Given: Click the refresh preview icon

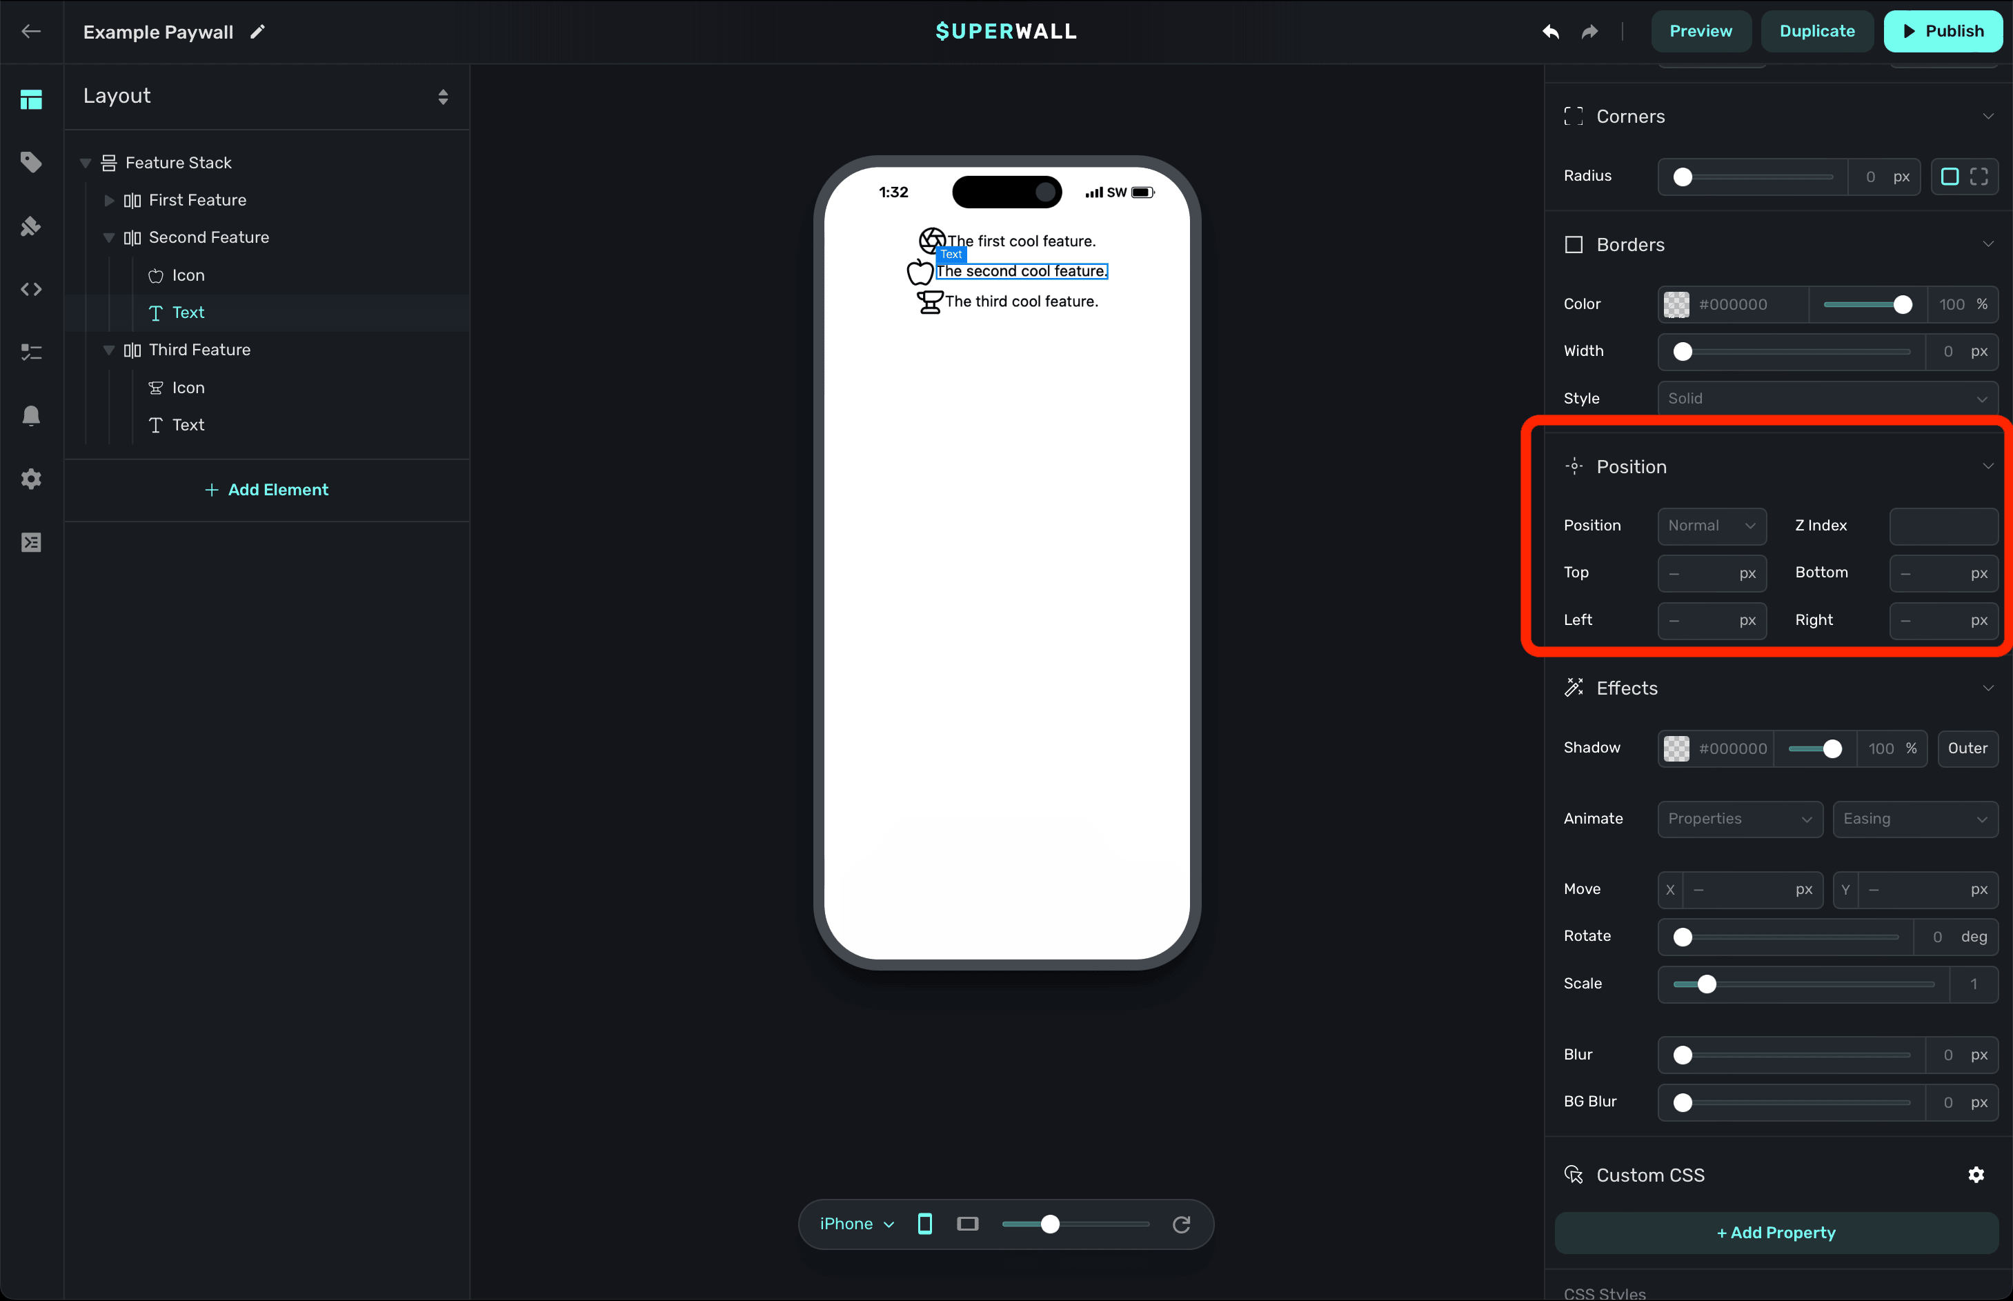Looking at the screenshot, I should tap(1181, 1224).
